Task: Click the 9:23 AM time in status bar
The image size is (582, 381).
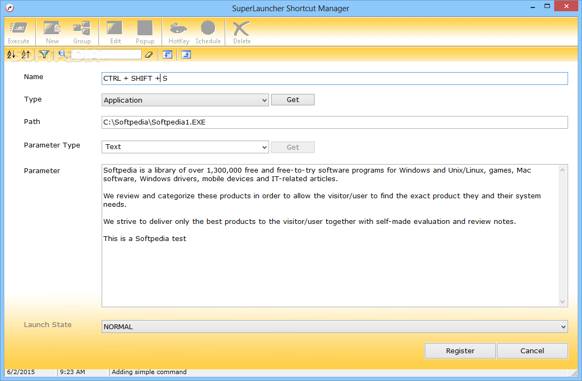Action: pyautogui.click(x=72, y=372)
